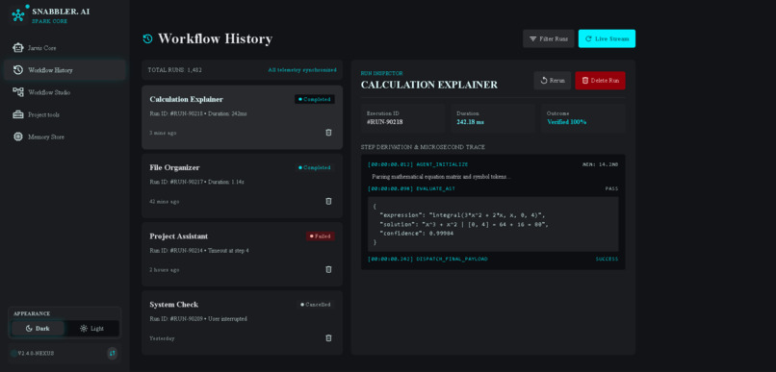
Task: Click the Completed badge on File Organizer
Action: pyautogui.click(x=315, y=167)
